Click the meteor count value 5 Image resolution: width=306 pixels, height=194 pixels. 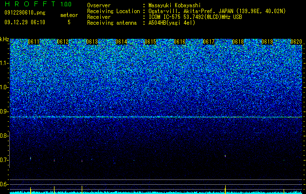pyautogui.click(x=69, y=22)
